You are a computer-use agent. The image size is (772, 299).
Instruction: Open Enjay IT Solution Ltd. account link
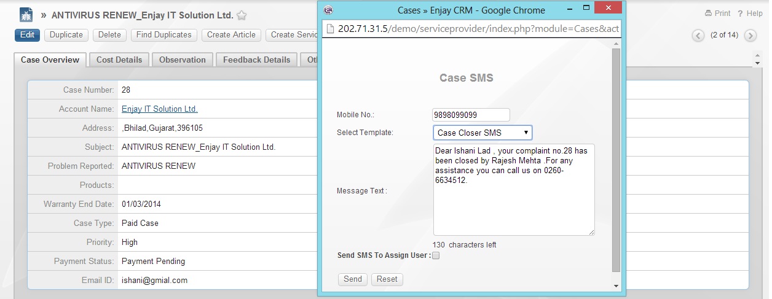(x=160, y=109)
